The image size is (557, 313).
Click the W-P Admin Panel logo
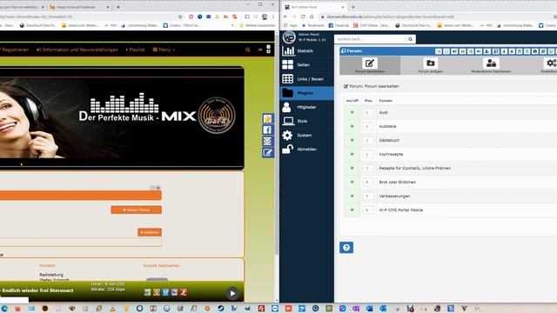click(289, 37)
